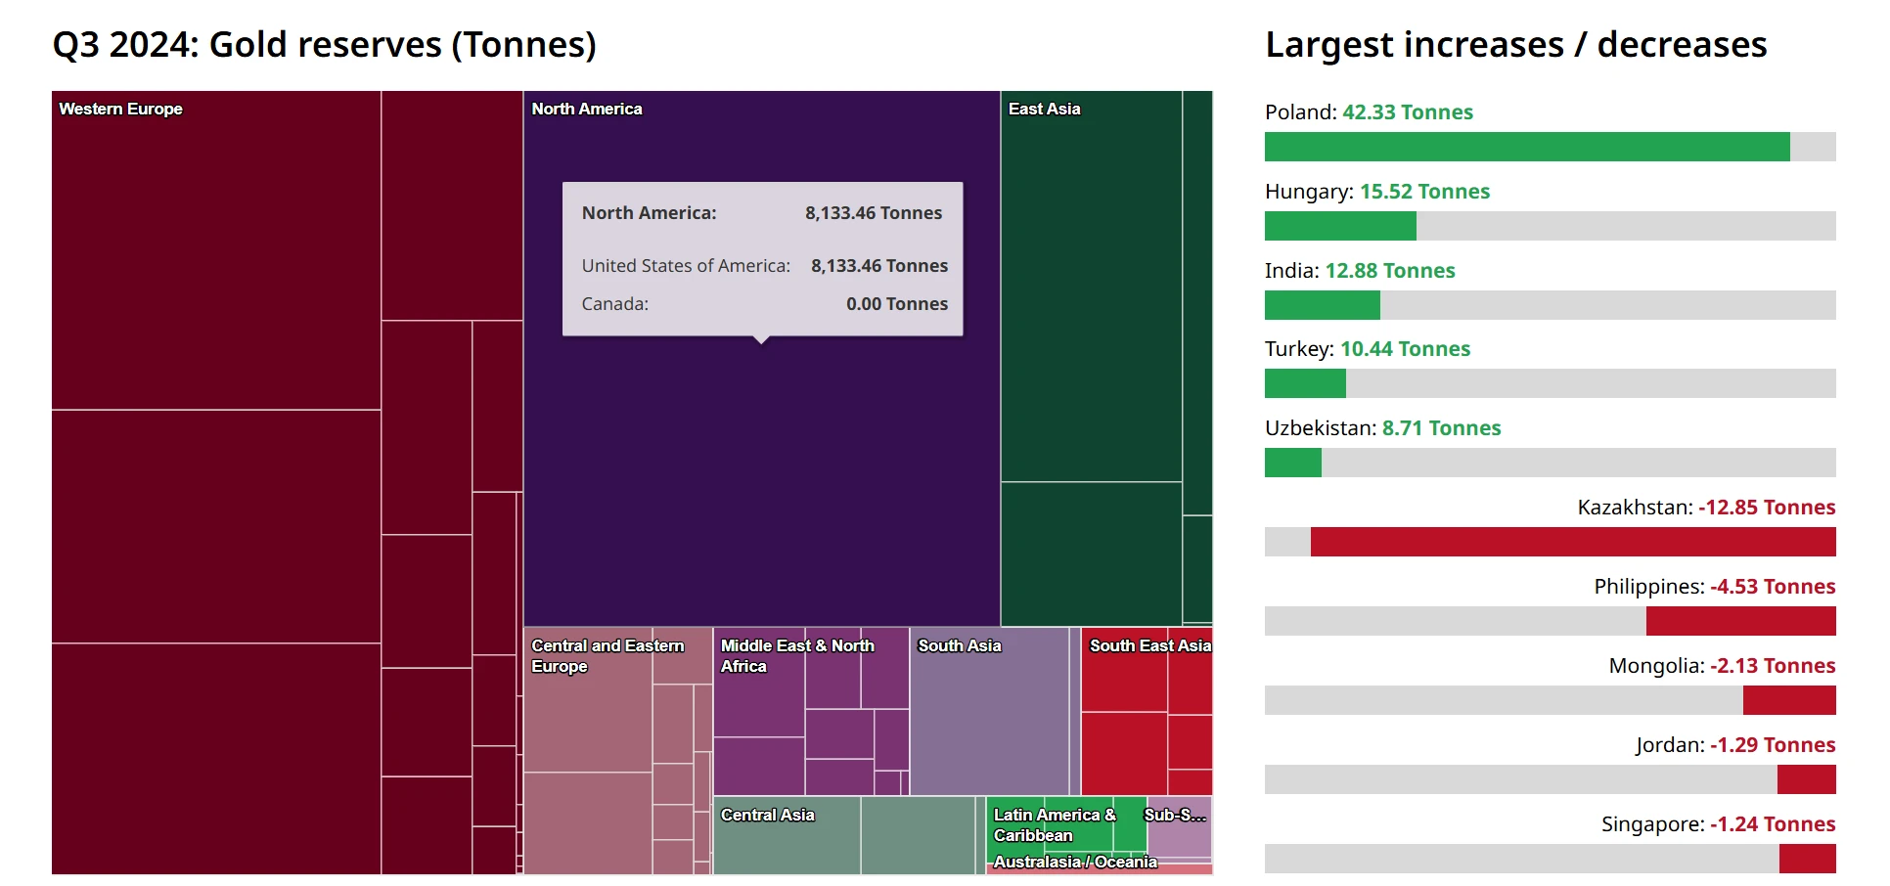This screenshot has width=1890, height=886.
Task: Click Kazakhstan's red decrease bar
Action: 1572,542
